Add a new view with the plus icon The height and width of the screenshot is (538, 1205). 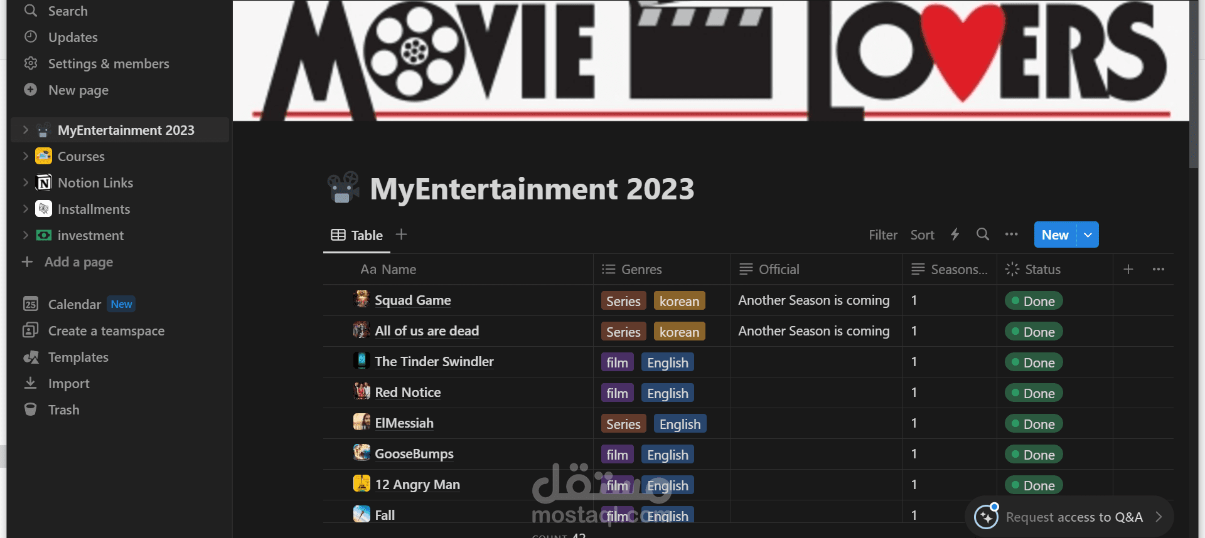tap(402, 235)
